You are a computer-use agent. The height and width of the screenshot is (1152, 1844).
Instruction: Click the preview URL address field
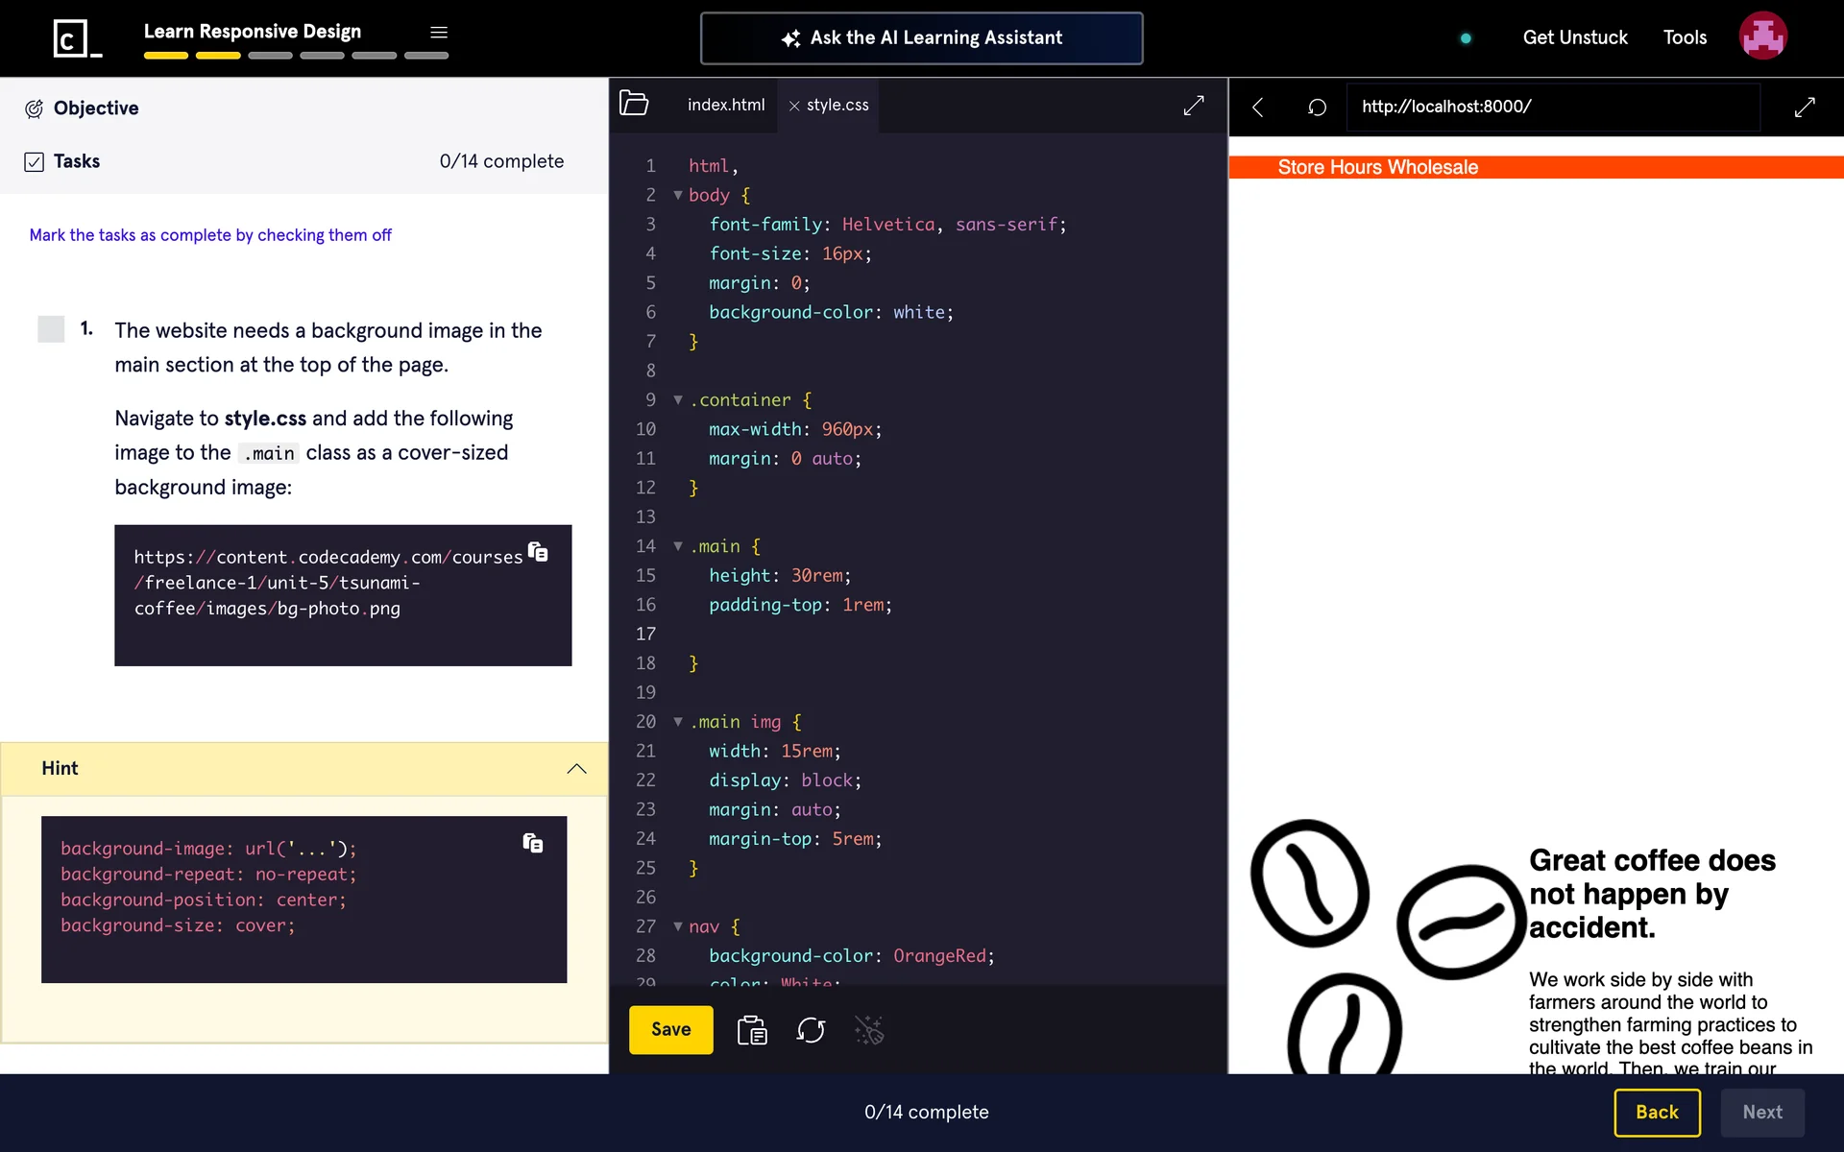coord(1552,107)
